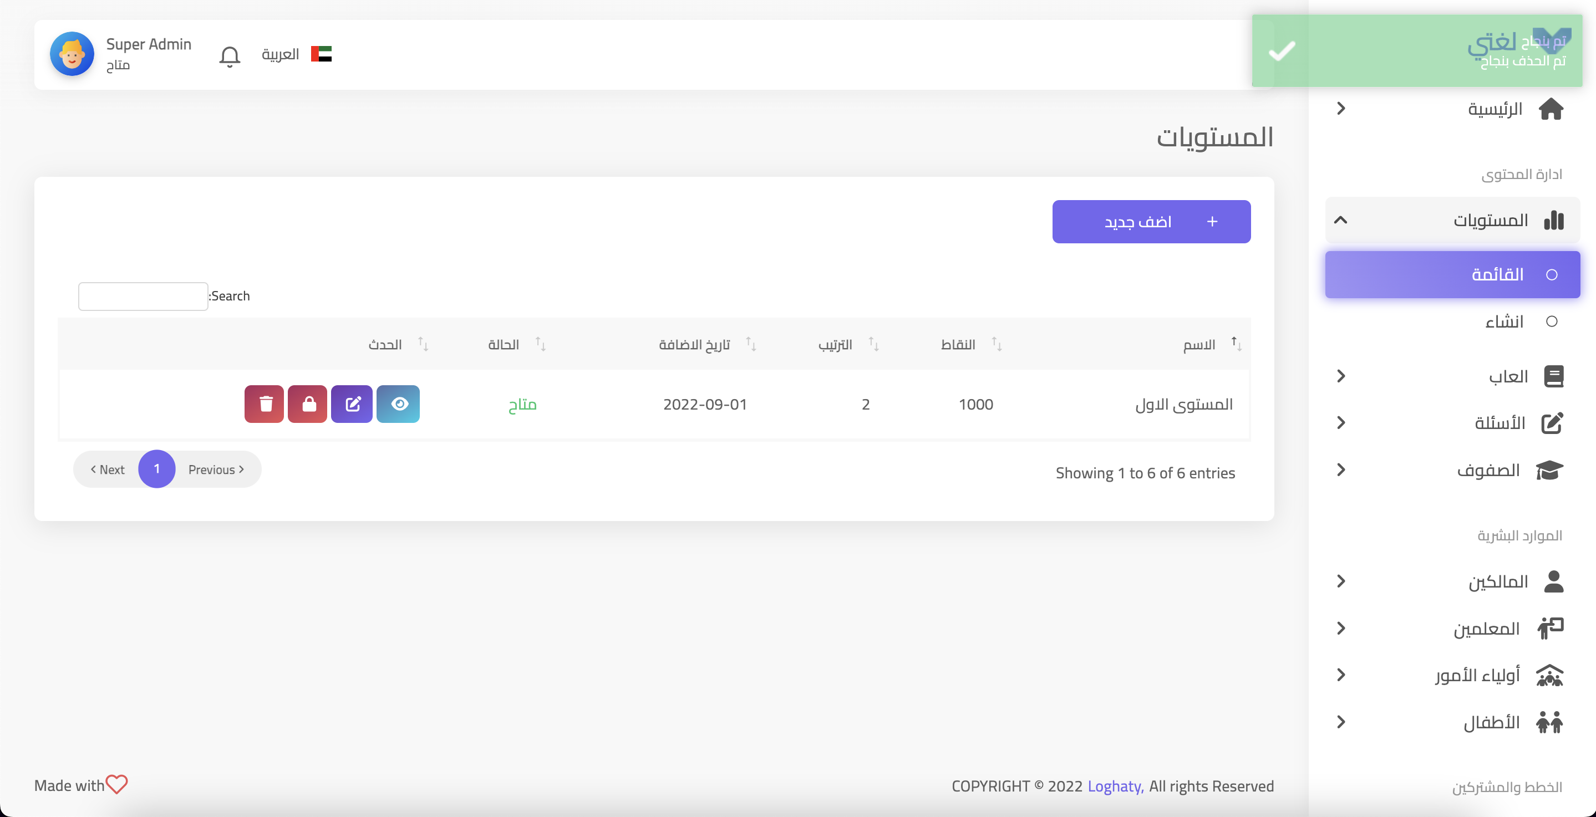Click the blue eye view button

(398, 404)
